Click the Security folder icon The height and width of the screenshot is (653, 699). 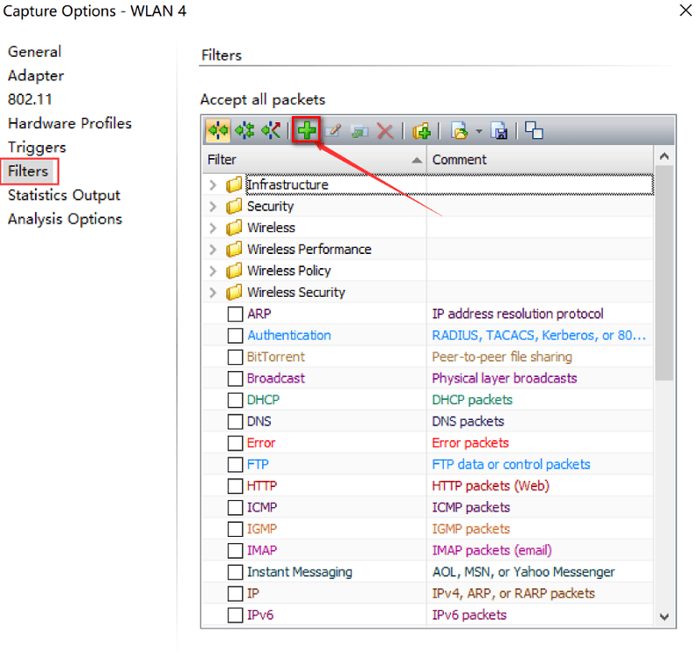tap(234, 206)
